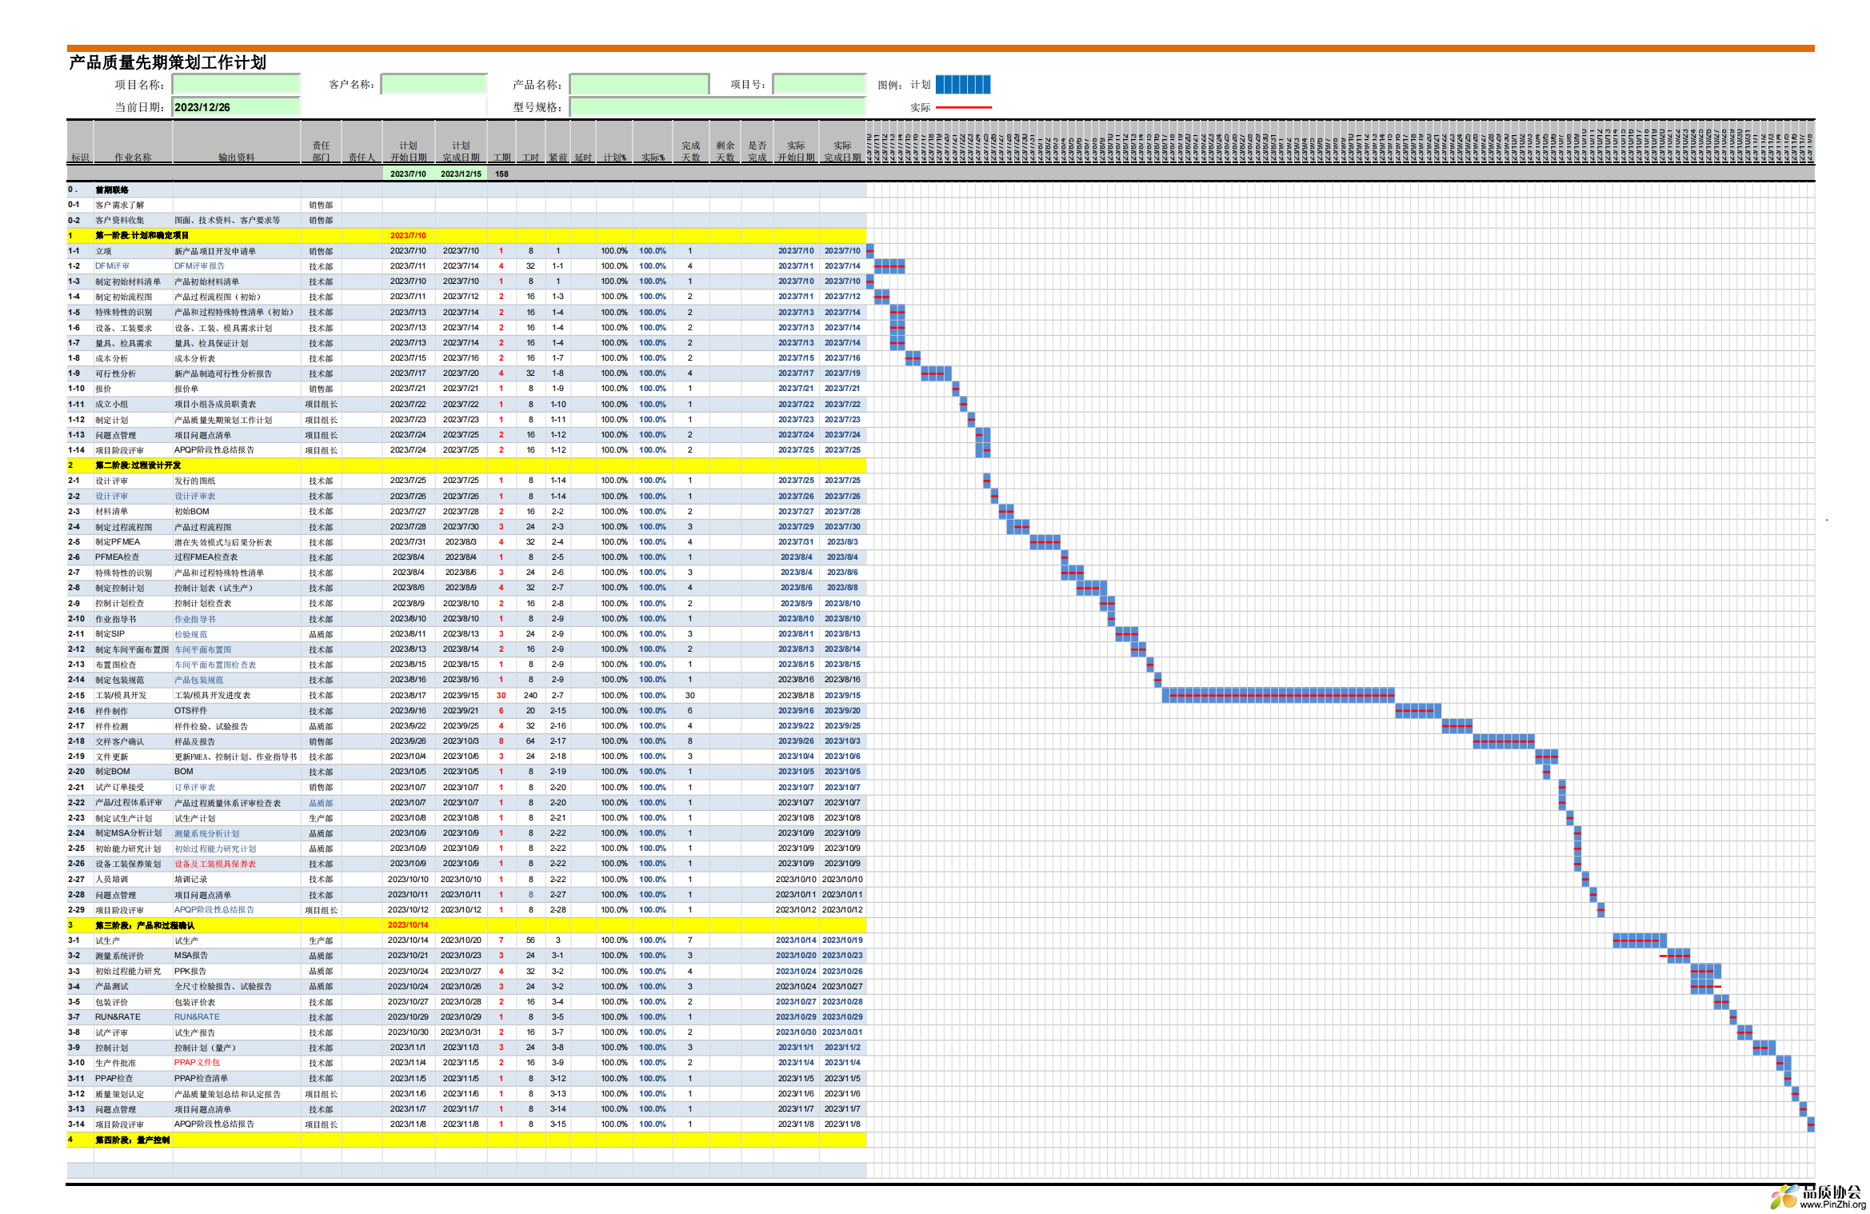
Task: Click the Gantt bar for DFM评审
Action: click(x=889, y=266)
